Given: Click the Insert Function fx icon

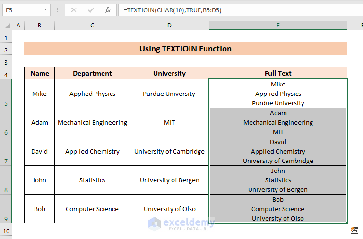Looking at the screenshot, I should pos(108,9).
